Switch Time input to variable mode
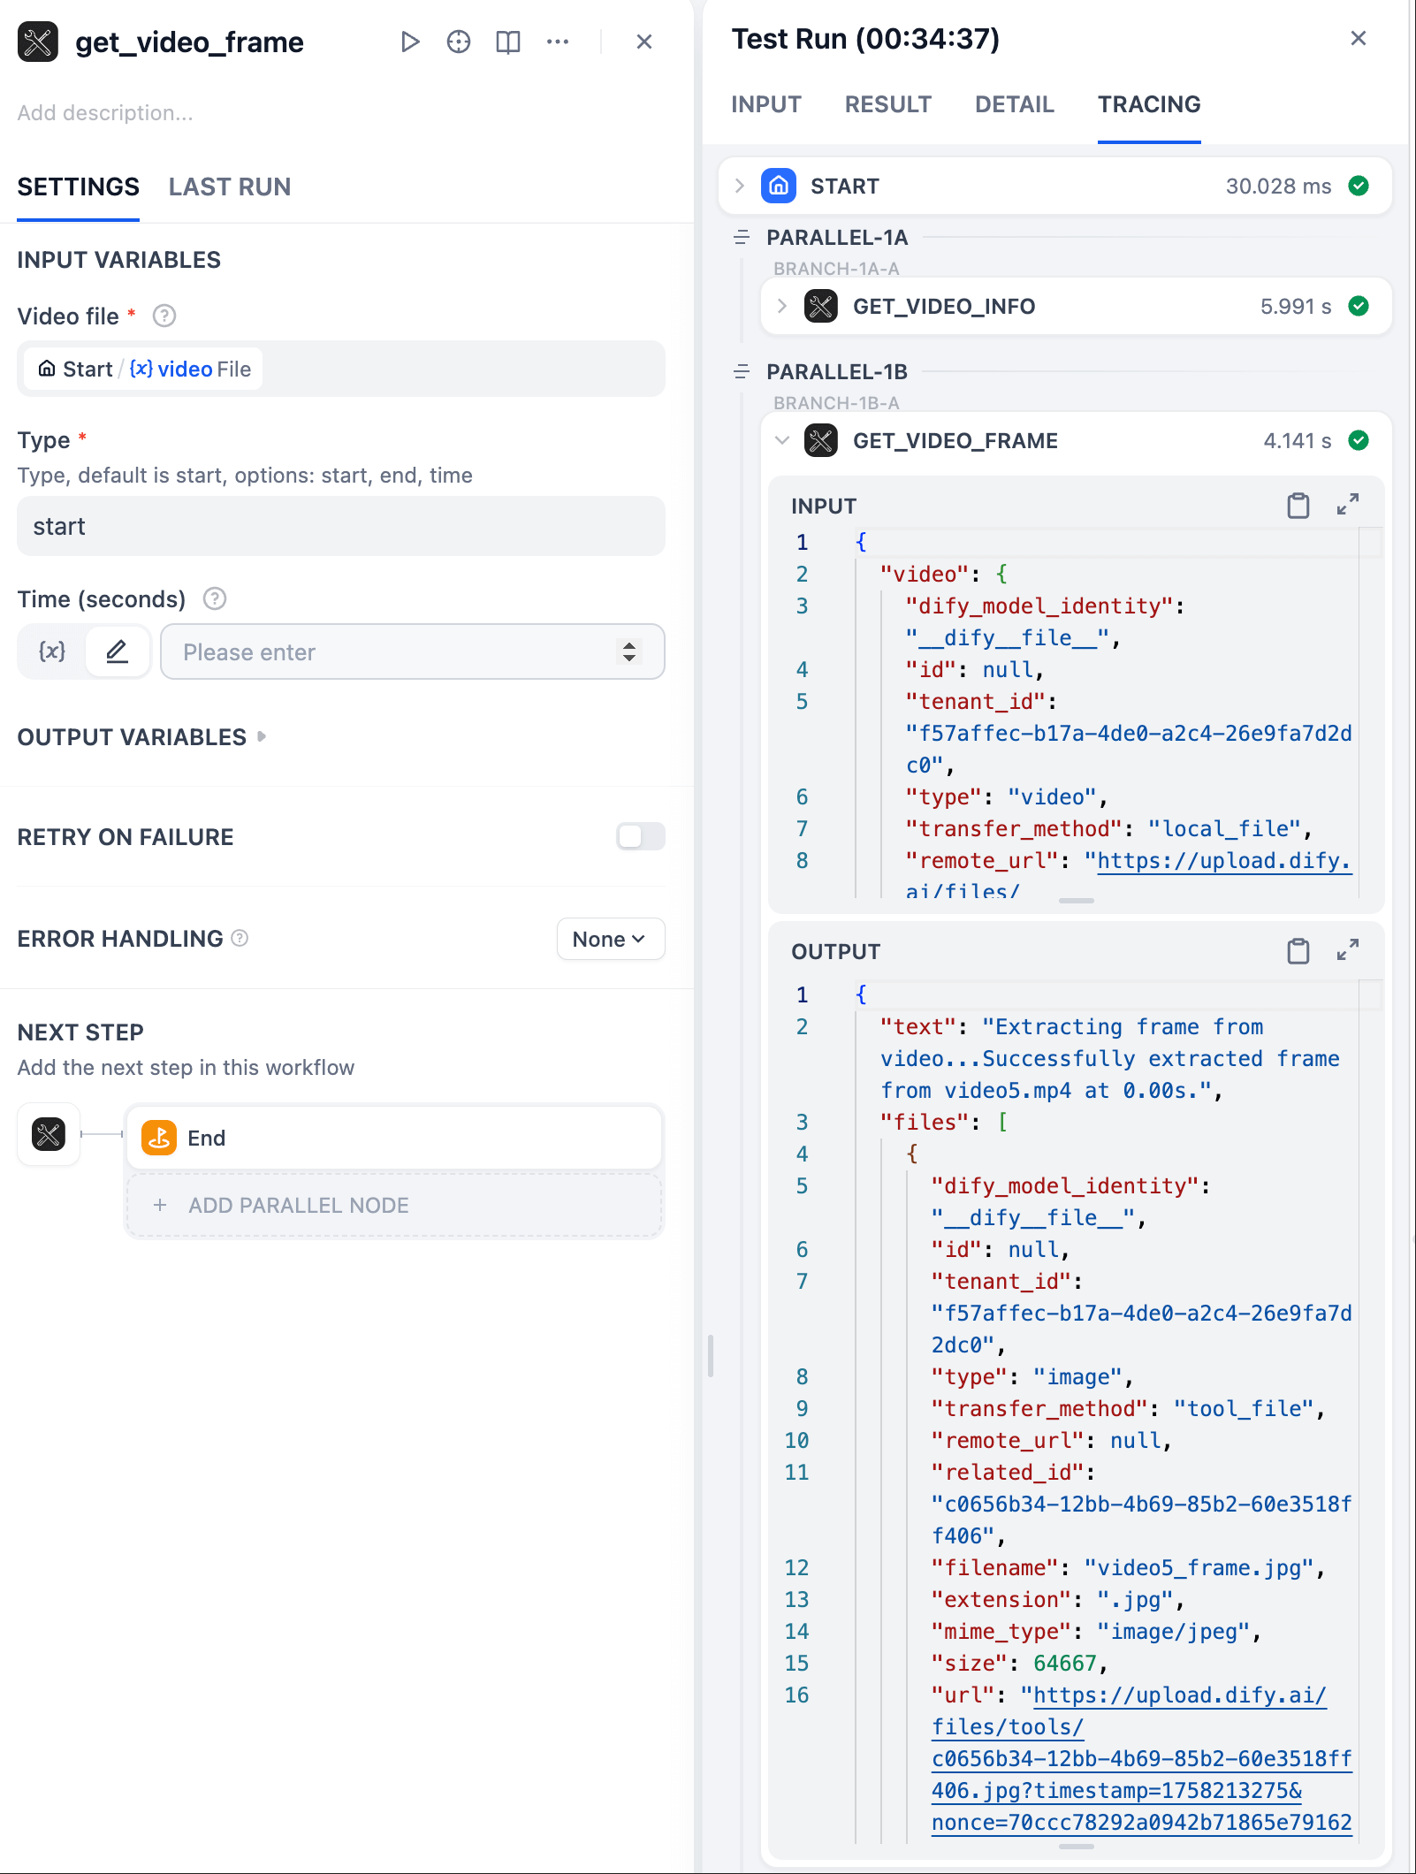The image size is (1416, 1874). click(52, 652)
